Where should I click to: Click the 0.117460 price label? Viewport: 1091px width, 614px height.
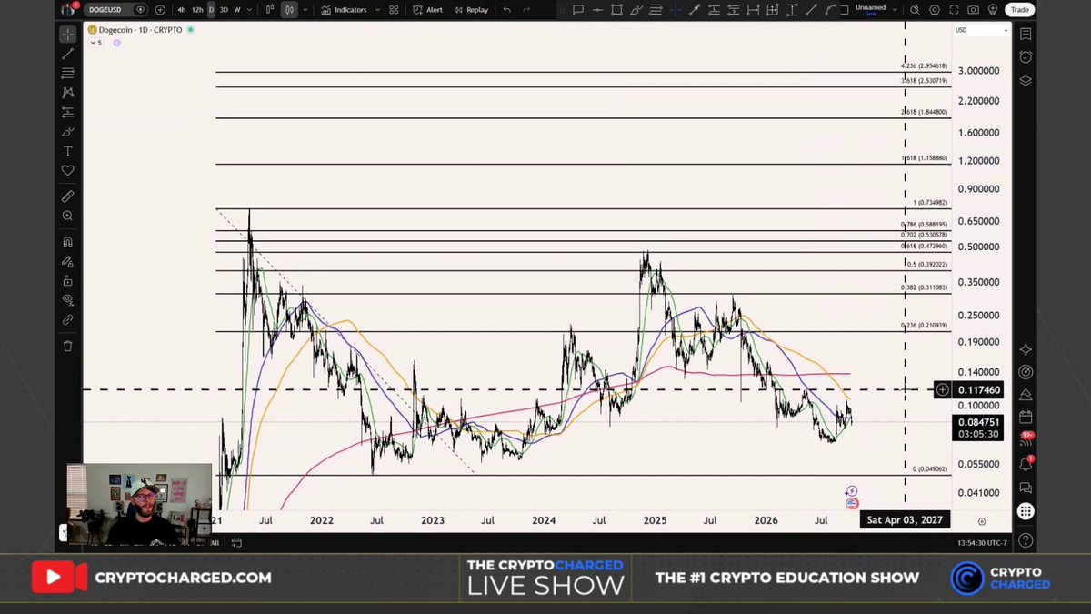click(979, 389)
